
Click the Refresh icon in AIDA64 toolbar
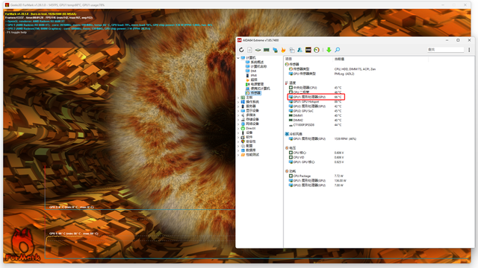click(x=241, y=50)
